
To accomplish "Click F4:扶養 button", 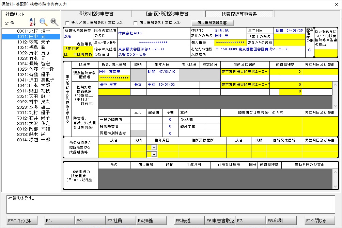I will click(x=151, y=221).
